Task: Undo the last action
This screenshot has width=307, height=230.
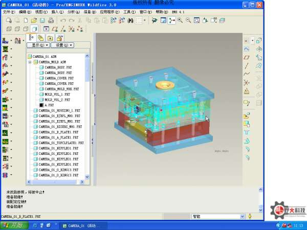Action: (63, 20)
